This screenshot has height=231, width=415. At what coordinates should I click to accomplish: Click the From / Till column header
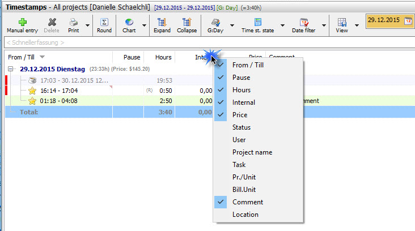point(23,57)
